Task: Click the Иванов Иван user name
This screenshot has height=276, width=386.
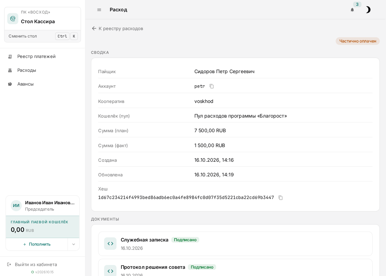Action: [x=50, y=203]
